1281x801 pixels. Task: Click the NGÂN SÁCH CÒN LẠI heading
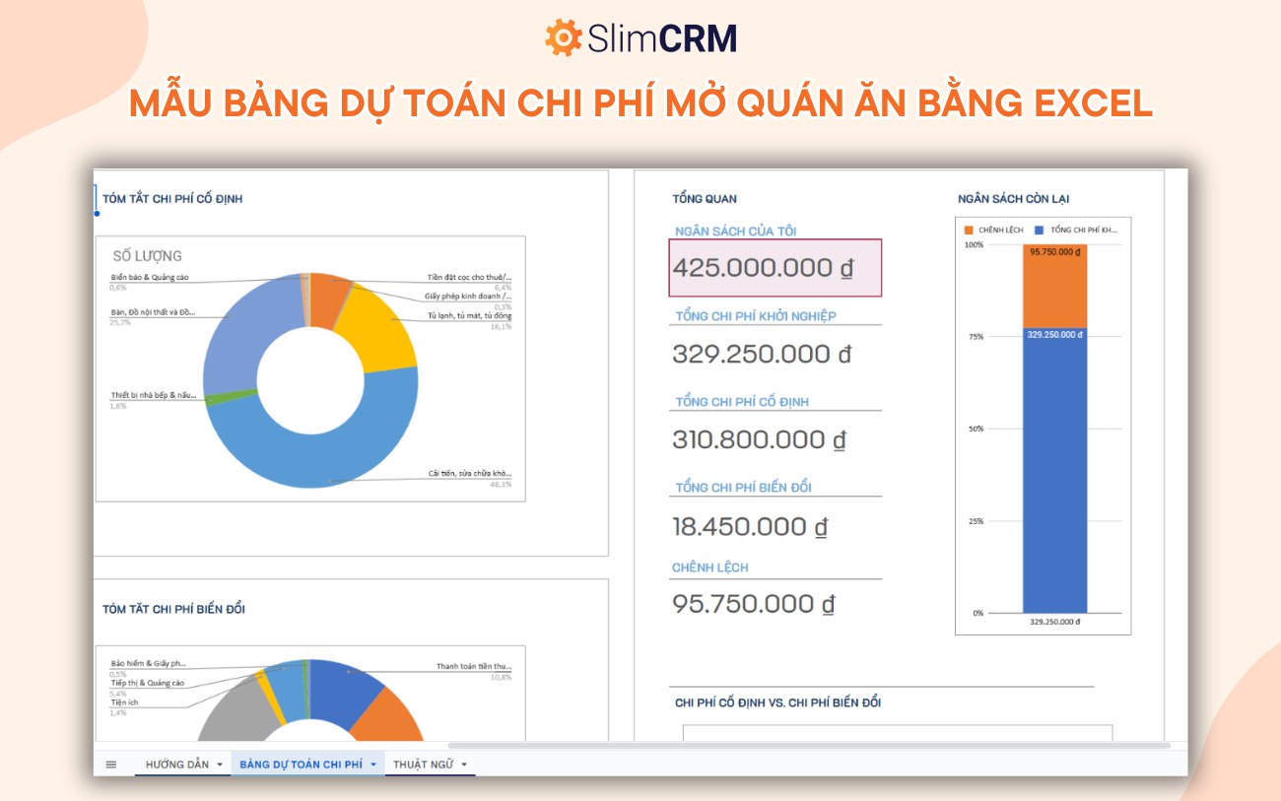coord(1013,199)
